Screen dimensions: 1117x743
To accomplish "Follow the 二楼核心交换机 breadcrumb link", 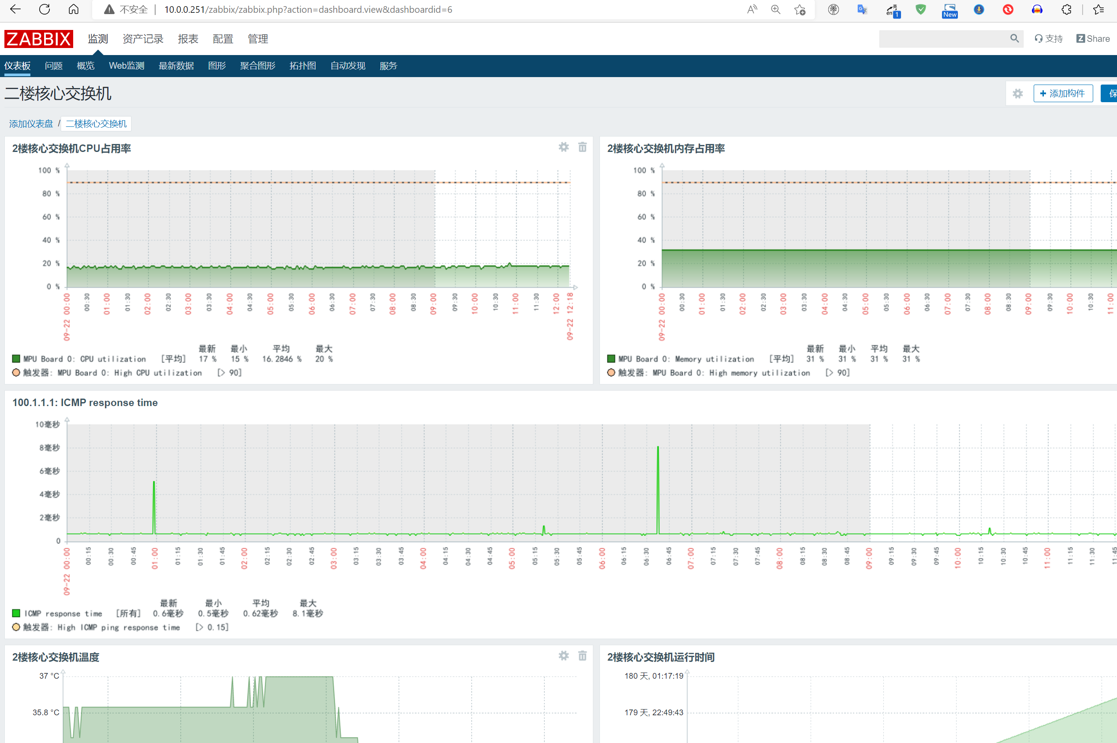I will (x=96, y=124).
